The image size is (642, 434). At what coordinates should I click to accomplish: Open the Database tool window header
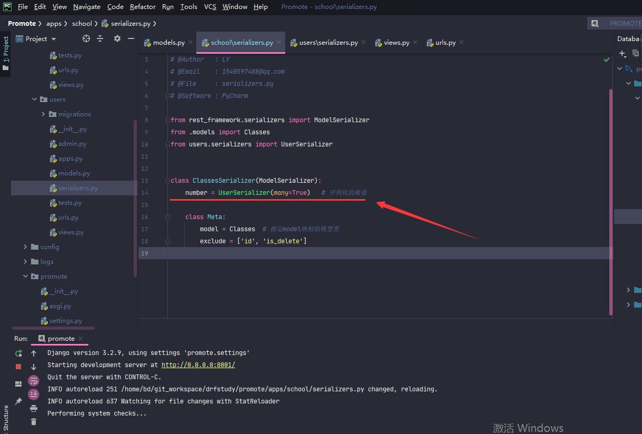[628, 38]
